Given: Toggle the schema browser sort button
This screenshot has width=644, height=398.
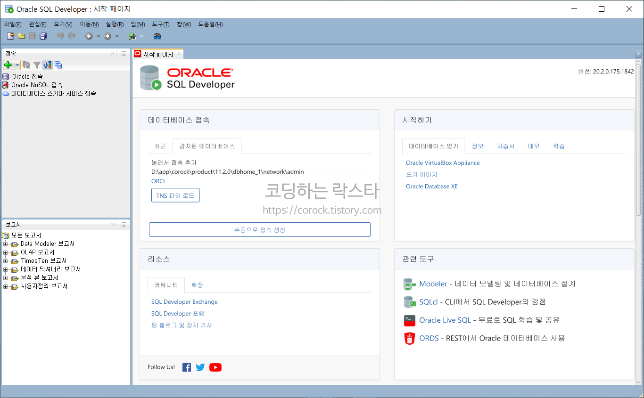Looking at the screenshot, I should pyautogui.click(x=47, y=65).
